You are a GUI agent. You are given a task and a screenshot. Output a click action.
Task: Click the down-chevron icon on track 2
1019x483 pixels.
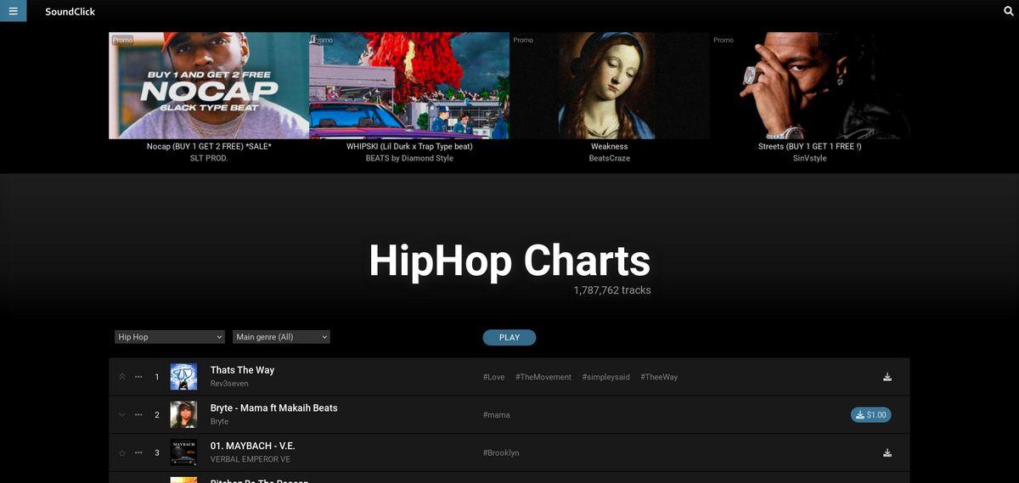[122, 415]
